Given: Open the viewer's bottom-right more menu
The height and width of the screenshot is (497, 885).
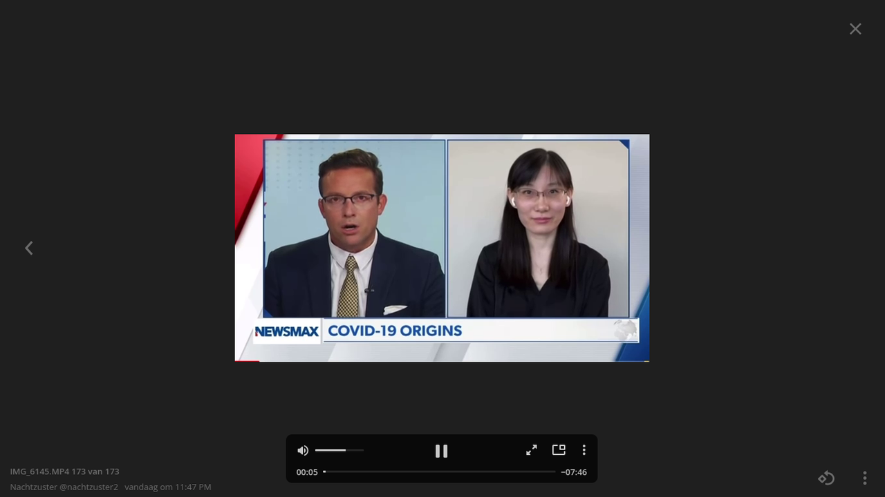Looking at the screenshot, I should [864, 478].
